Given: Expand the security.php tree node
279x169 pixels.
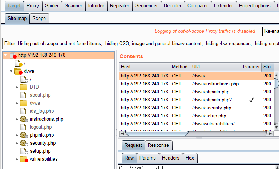Looking at the screenshot, I should click(17, 143).
